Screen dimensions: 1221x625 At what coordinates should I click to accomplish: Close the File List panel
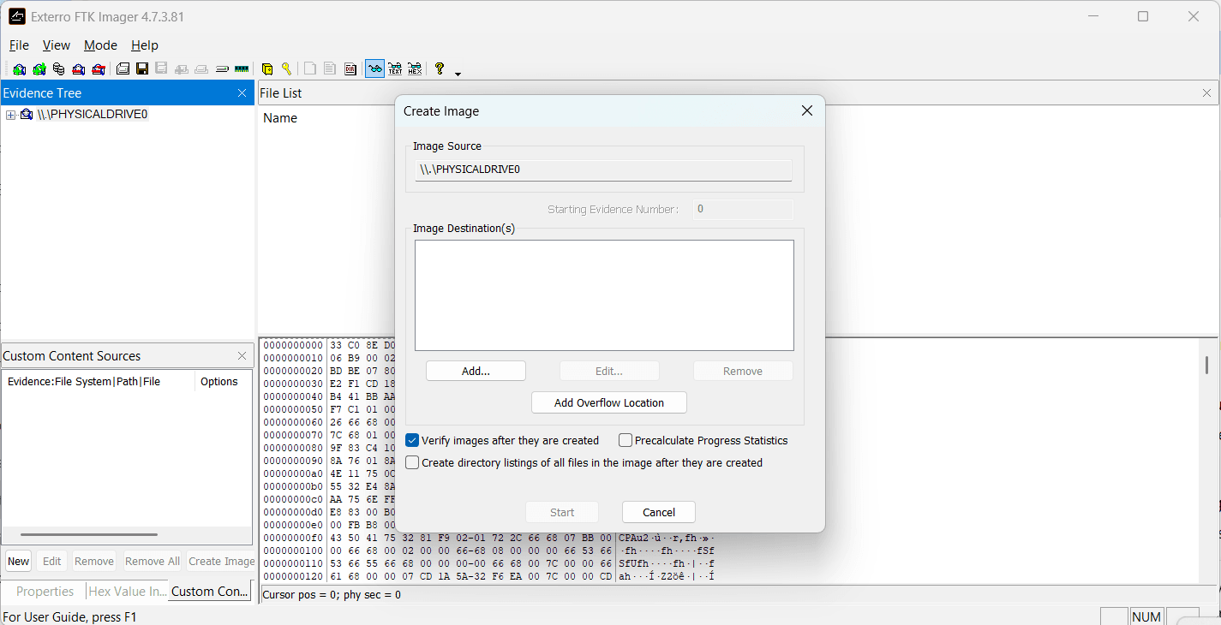coord(1206,93)
